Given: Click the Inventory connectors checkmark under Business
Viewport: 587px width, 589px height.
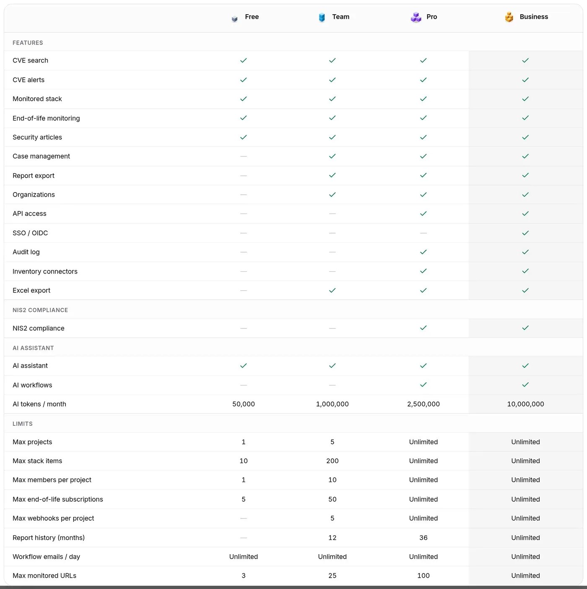Looking at the screenshot, I should click(x=525, y=271).
